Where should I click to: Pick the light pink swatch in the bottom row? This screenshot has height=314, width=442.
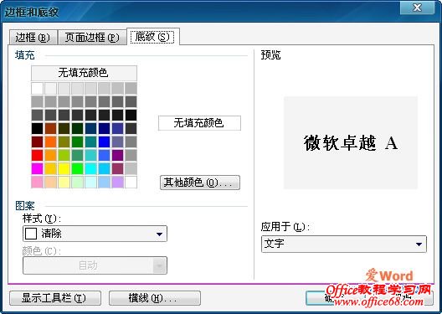(37, 182)
